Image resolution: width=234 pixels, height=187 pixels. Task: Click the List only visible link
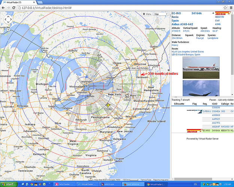pos(226,100)
